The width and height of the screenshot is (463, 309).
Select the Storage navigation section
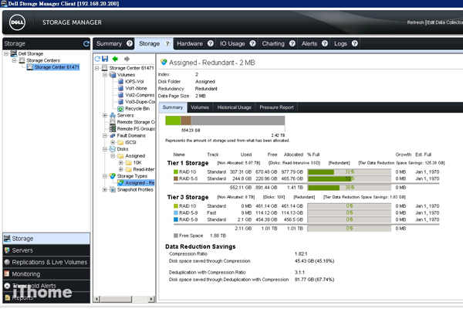click(x=46, y=239)
